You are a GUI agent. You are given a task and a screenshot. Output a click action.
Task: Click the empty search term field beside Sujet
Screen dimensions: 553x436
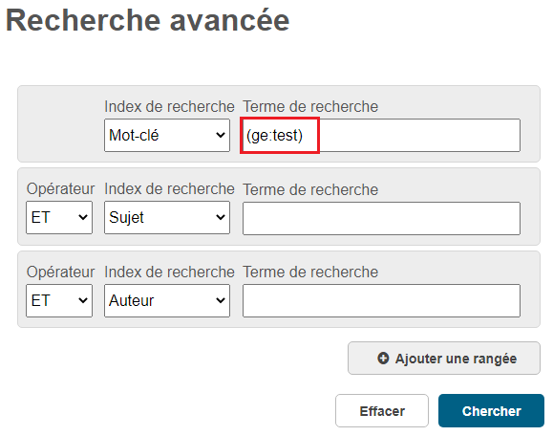[x=381, y=218]
